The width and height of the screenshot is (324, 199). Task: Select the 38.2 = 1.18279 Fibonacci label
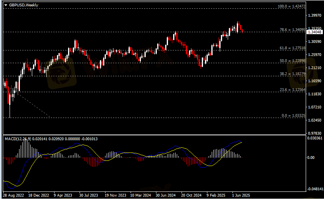(293, 73)
